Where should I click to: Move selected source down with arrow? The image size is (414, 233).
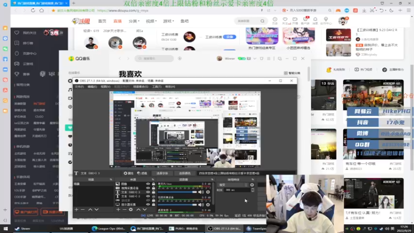tap(145, 210)
